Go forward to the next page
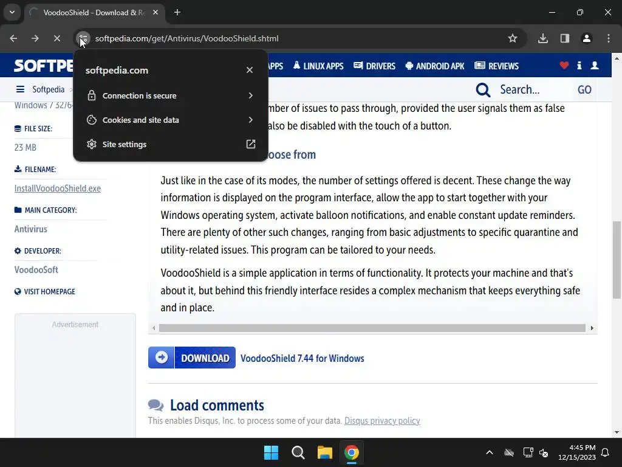This screenshot has width=622, height=467. click(x=35, y=38)
